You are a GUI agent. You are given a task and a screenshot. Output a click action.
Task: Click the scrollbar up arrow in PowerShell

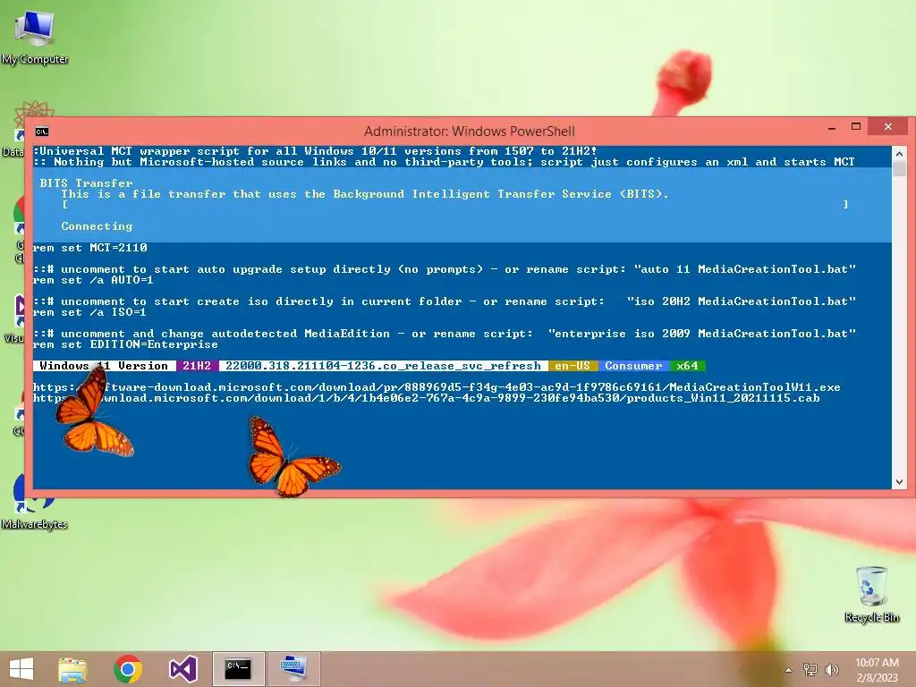[900, 154]
